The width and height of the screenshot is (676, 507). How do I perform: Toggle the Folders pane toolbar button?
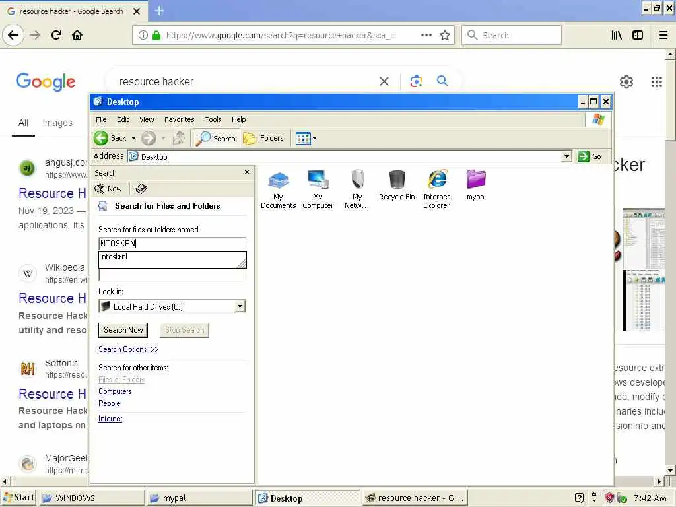(263, 138)
